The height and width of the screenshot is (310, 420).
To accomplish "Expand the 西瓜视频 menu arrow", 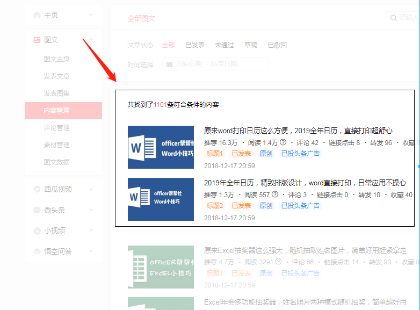I will click(x=91, y=190).
